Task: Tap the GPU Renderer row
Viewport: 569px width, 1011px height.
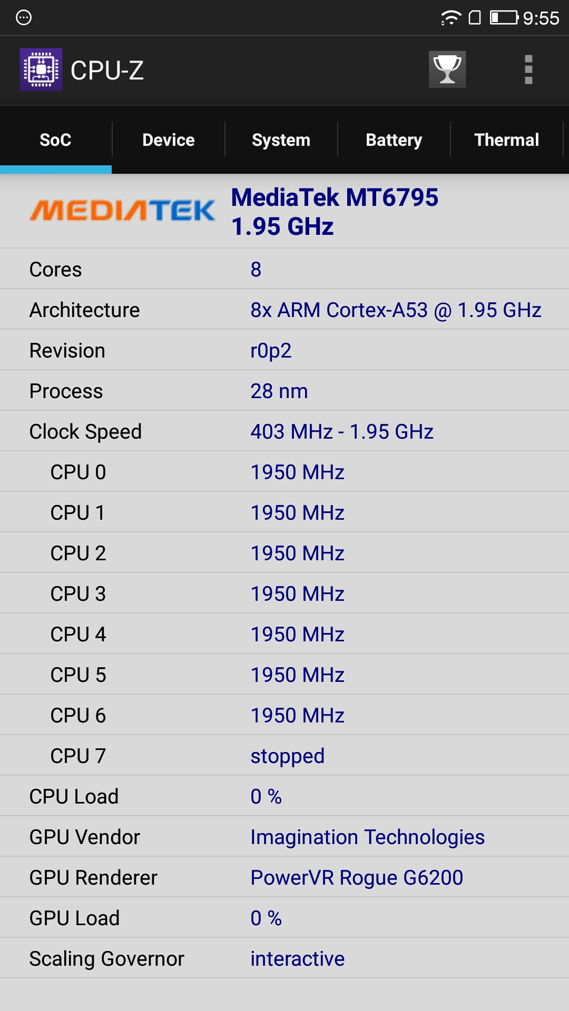Action: point(284,878)
